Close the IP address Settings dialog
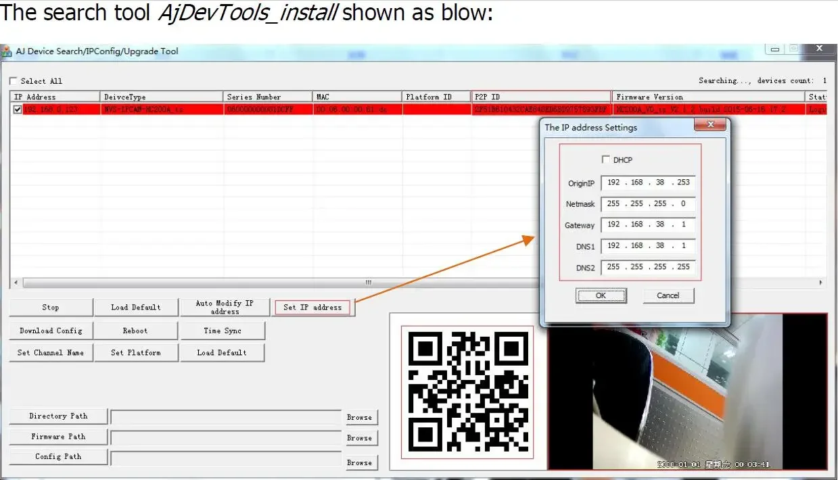 709,126
